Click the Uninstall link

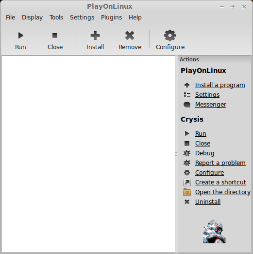point(208,202)
